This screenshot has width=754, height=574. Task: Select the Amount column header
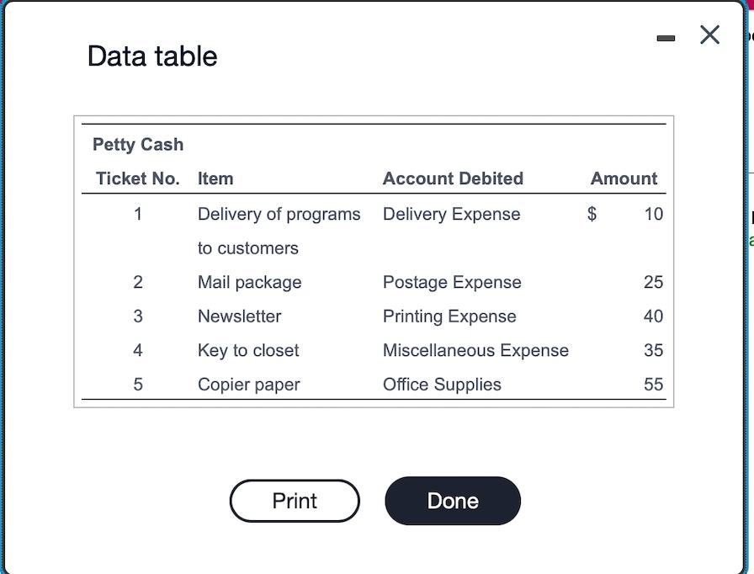click(x=624, y=178)
